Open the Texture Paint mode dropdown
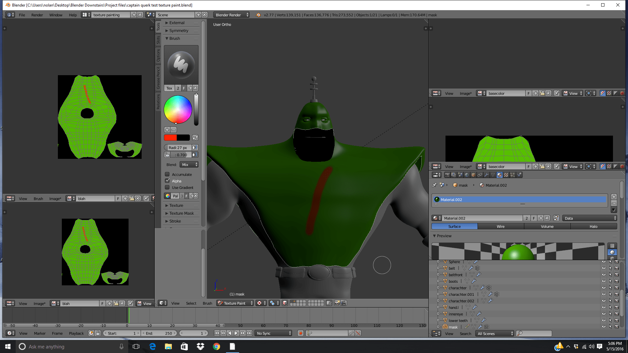Viewport: 628px width, 353px height. (x=235, y=303)
